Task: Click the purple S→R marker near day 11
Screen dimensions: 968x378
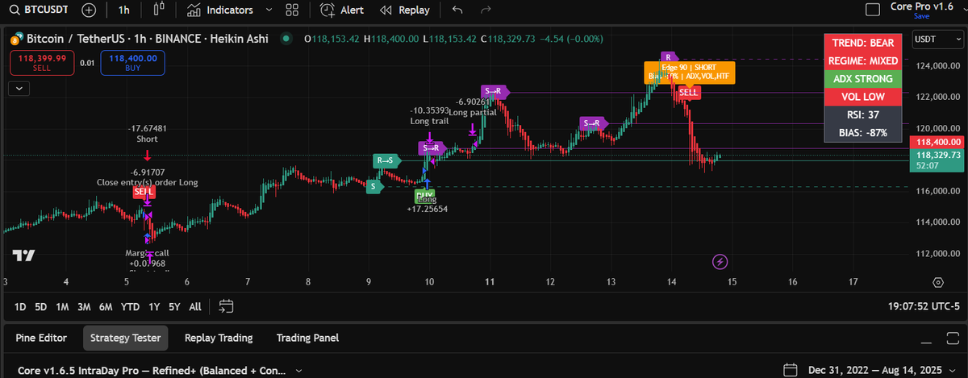Action: pos(494,91)
